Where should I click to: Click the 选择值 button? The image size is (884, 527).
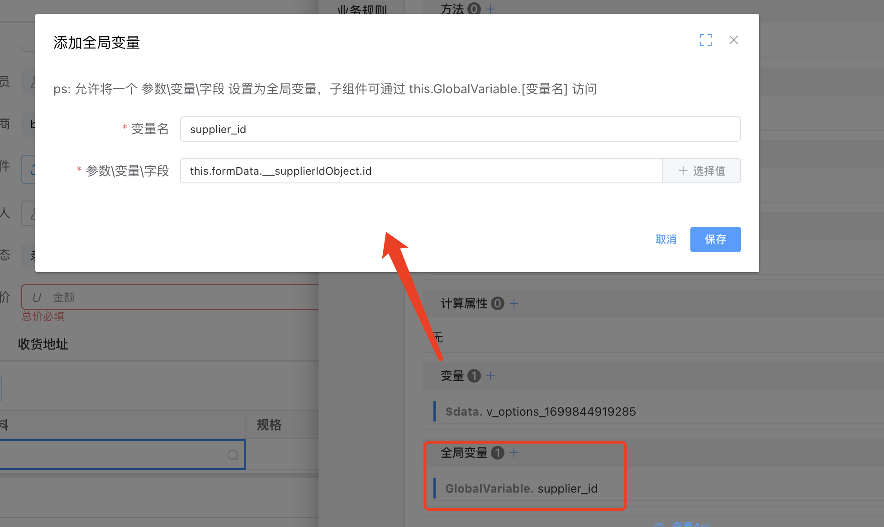pyautogui.click(x=701, y=171)
